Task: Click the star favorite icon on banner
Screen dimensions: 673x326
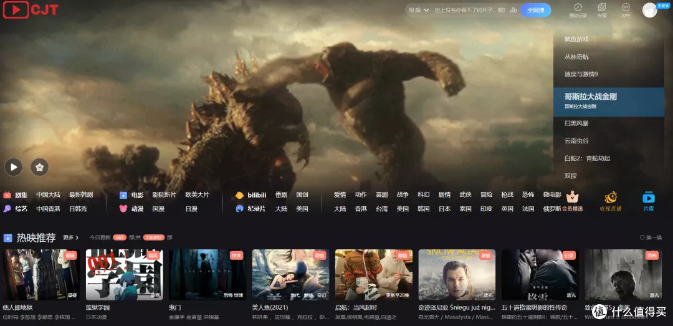Action: [x=39, y=166]
